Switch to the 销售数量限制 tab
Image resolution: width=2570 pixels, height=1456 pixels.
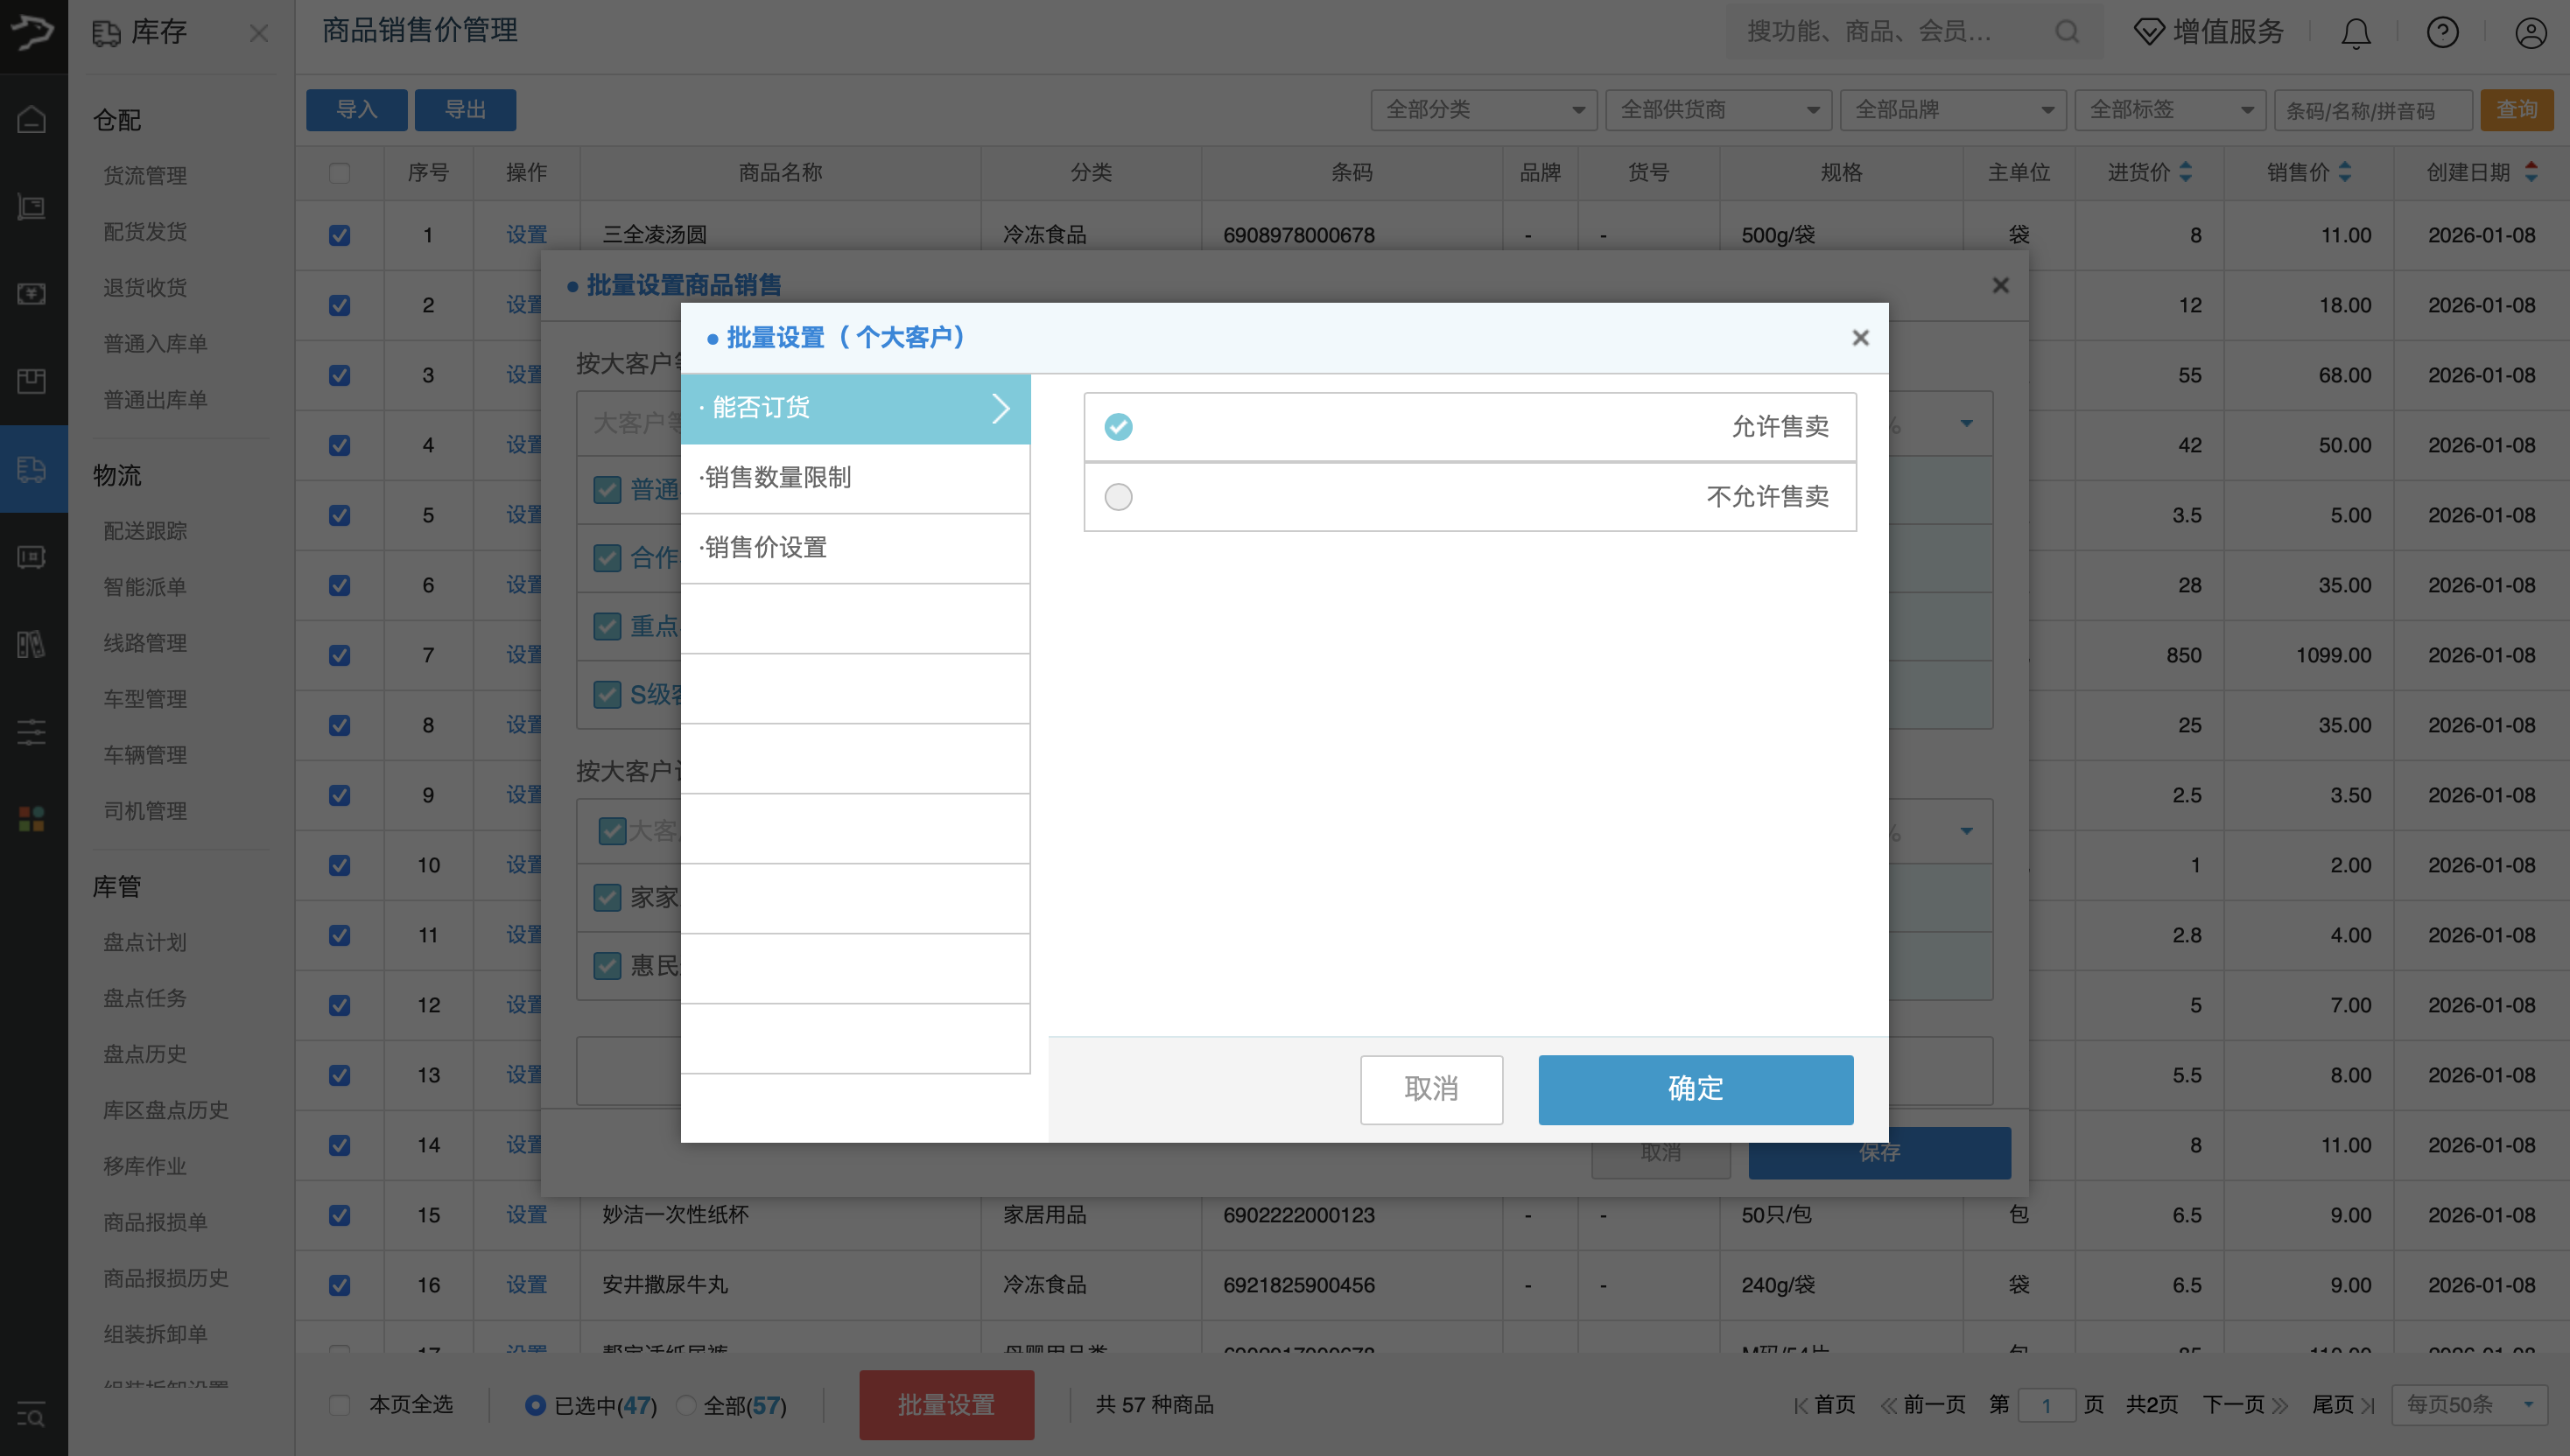click(x=777, y=478)
